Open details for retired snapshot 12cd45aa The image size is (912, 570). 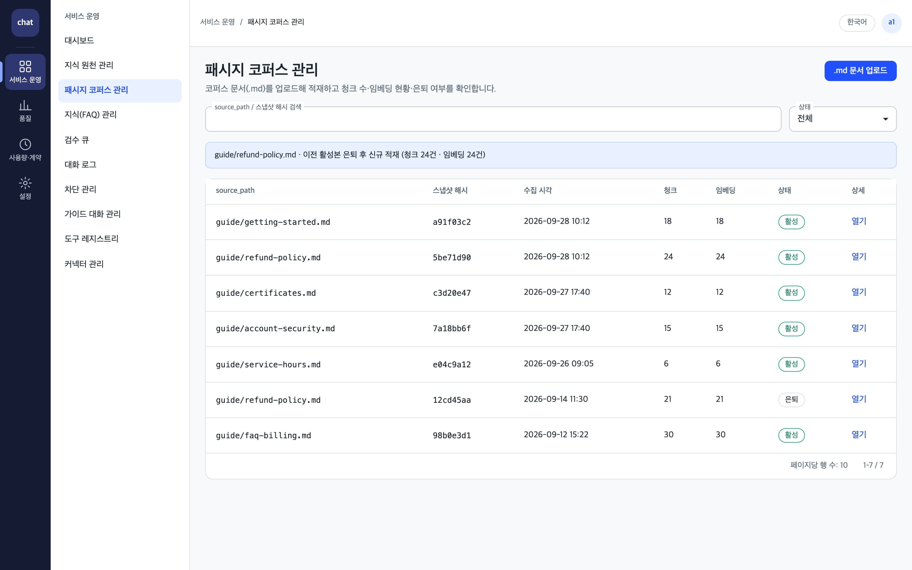click(859, 399)
